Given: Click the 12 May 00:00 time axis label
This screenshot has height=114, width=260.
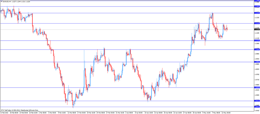Looking at the screenshot, I should pos(226,113).
